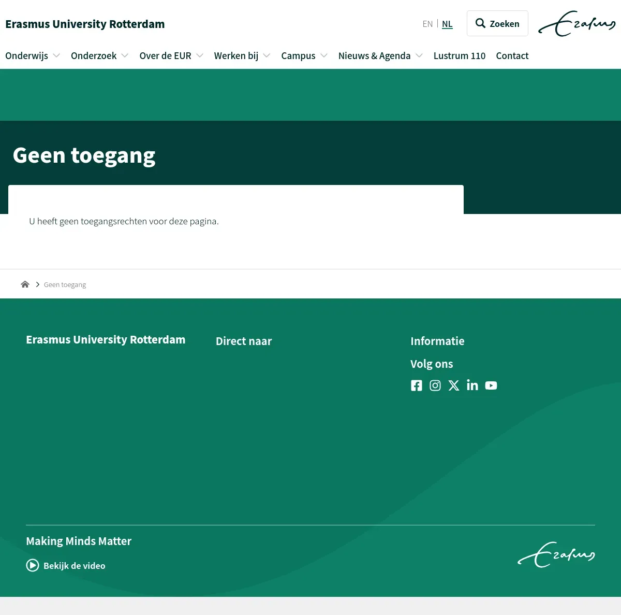Open YouTube social icon

[x=491, y=385]
